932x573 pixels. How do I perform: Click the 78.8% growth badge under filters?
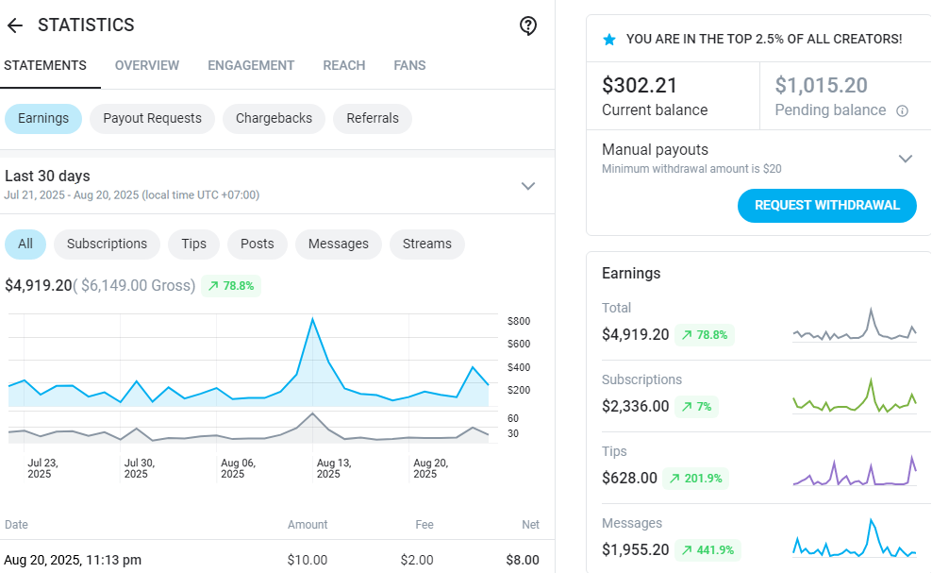(x=231, y=285)
